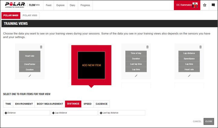Click DC Rainmaker profile avatar
This screenshot has height=128, width=218.
[195, 5]
